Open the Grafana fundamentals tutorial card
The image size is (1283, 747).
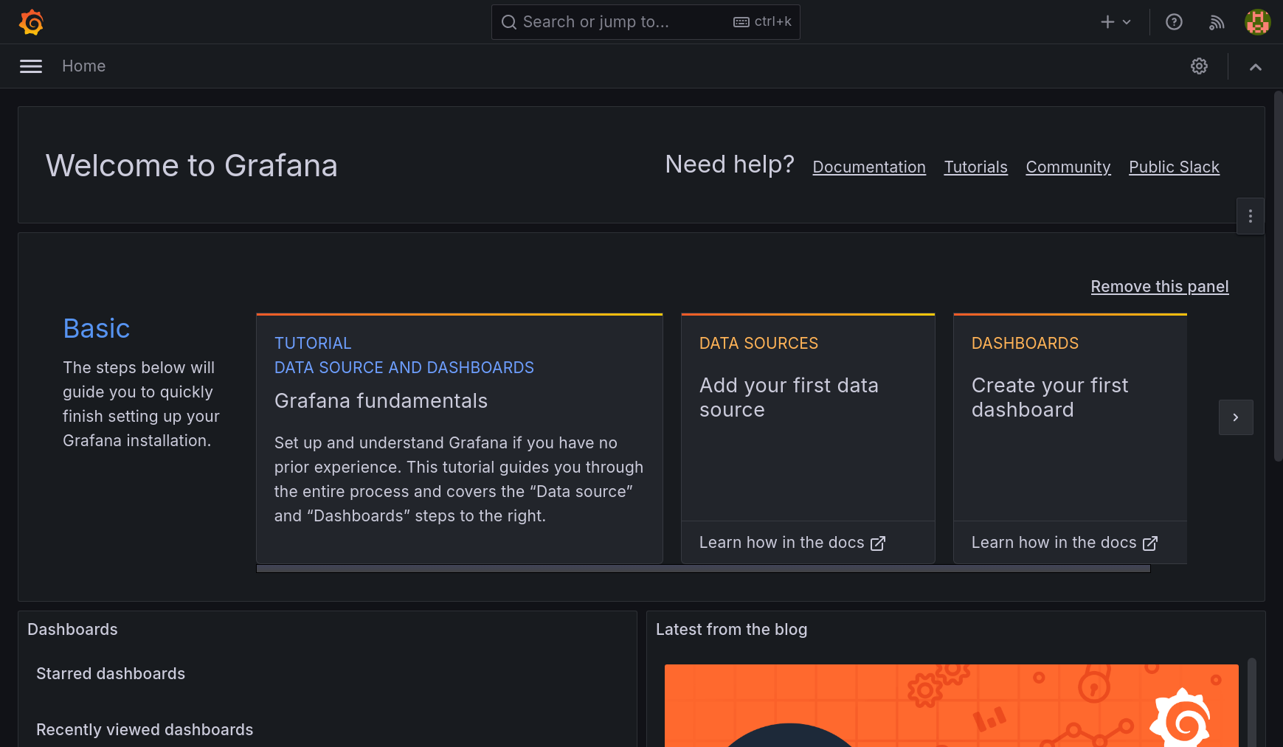pos(460,439)
